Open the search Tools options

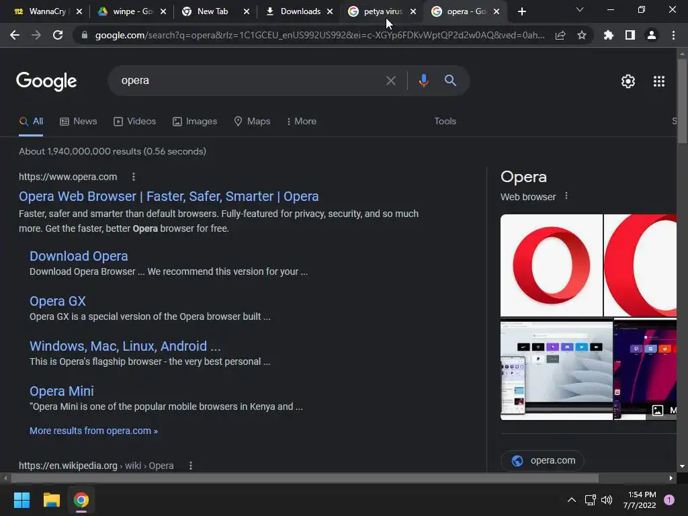445,122
